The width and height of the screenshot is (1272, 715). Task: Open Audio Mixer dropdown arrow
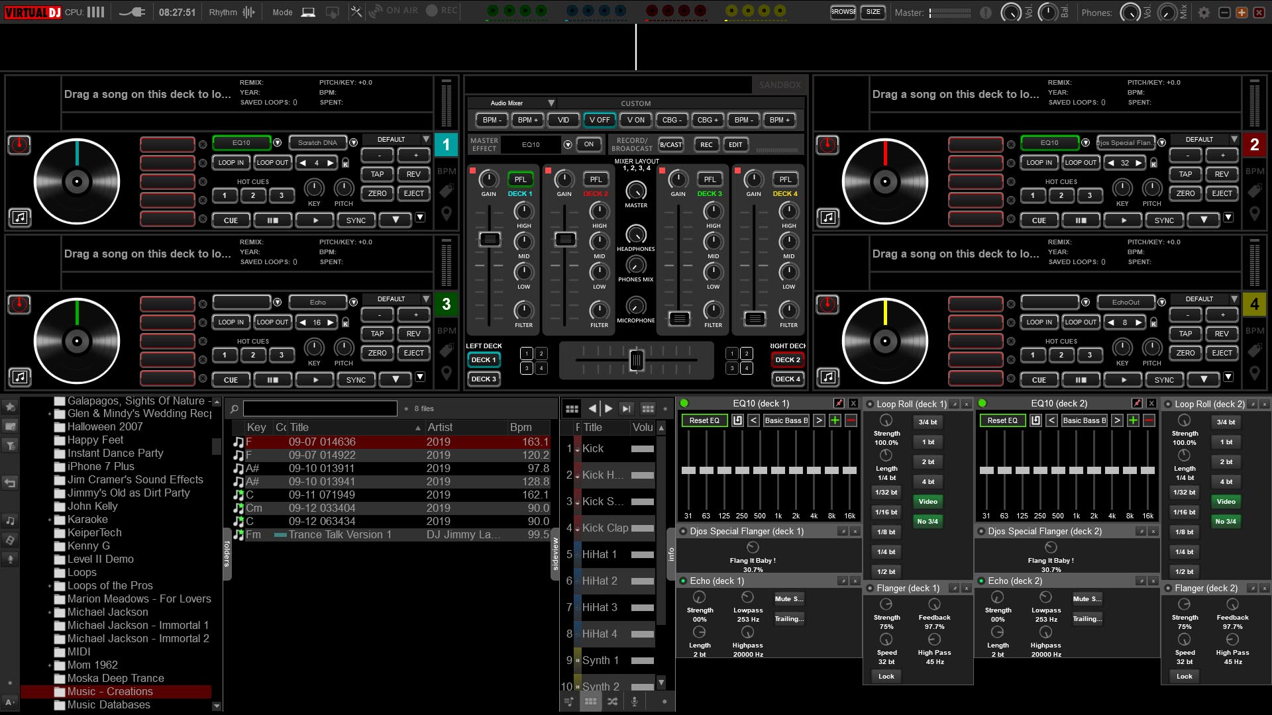click(551, 103)
